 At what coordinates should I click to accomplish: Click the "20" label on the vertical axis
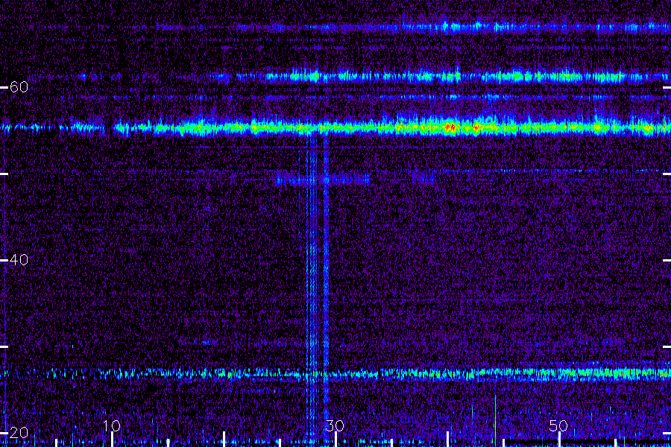pos(19,432)
